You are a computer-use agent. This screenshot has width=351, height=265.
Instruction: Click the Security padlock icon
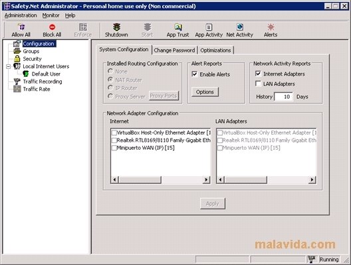click(x=17, y=59)
